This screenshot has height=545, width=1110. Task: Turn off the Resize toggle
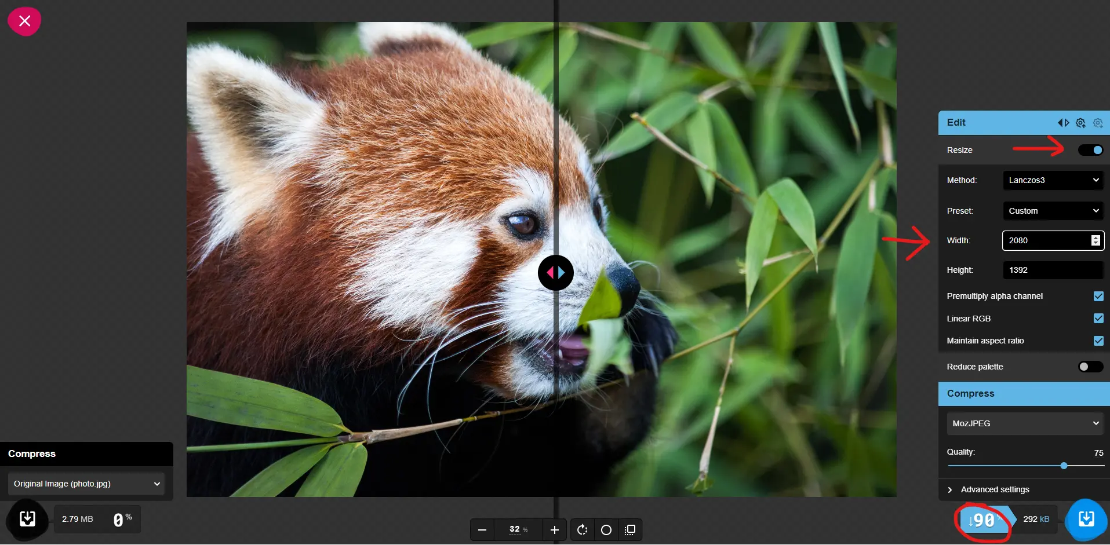click(x=1090, y=150)
